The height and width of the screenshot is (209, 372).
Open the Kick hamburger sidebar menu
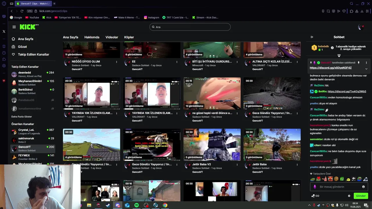click(14, 27)
